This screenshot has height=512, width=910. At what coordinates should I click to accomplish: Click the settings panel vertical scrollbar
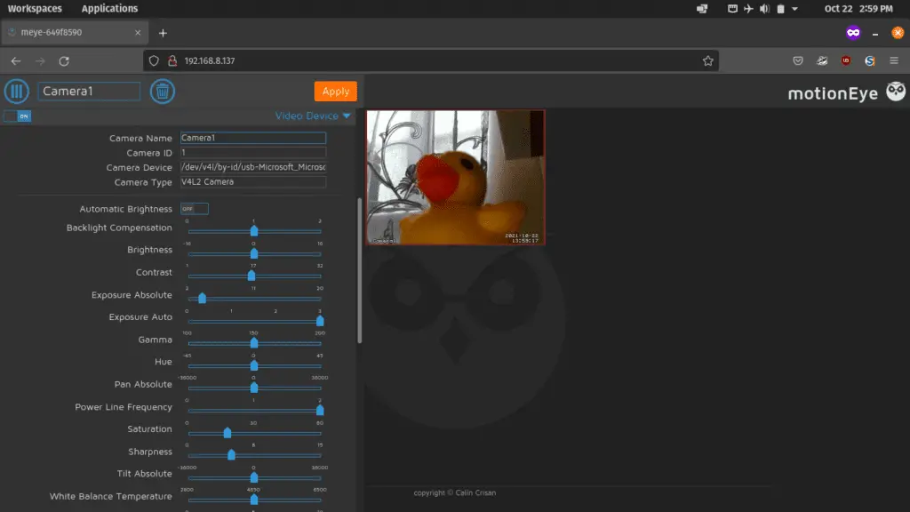pyautogui.click(x=360, y=270)
